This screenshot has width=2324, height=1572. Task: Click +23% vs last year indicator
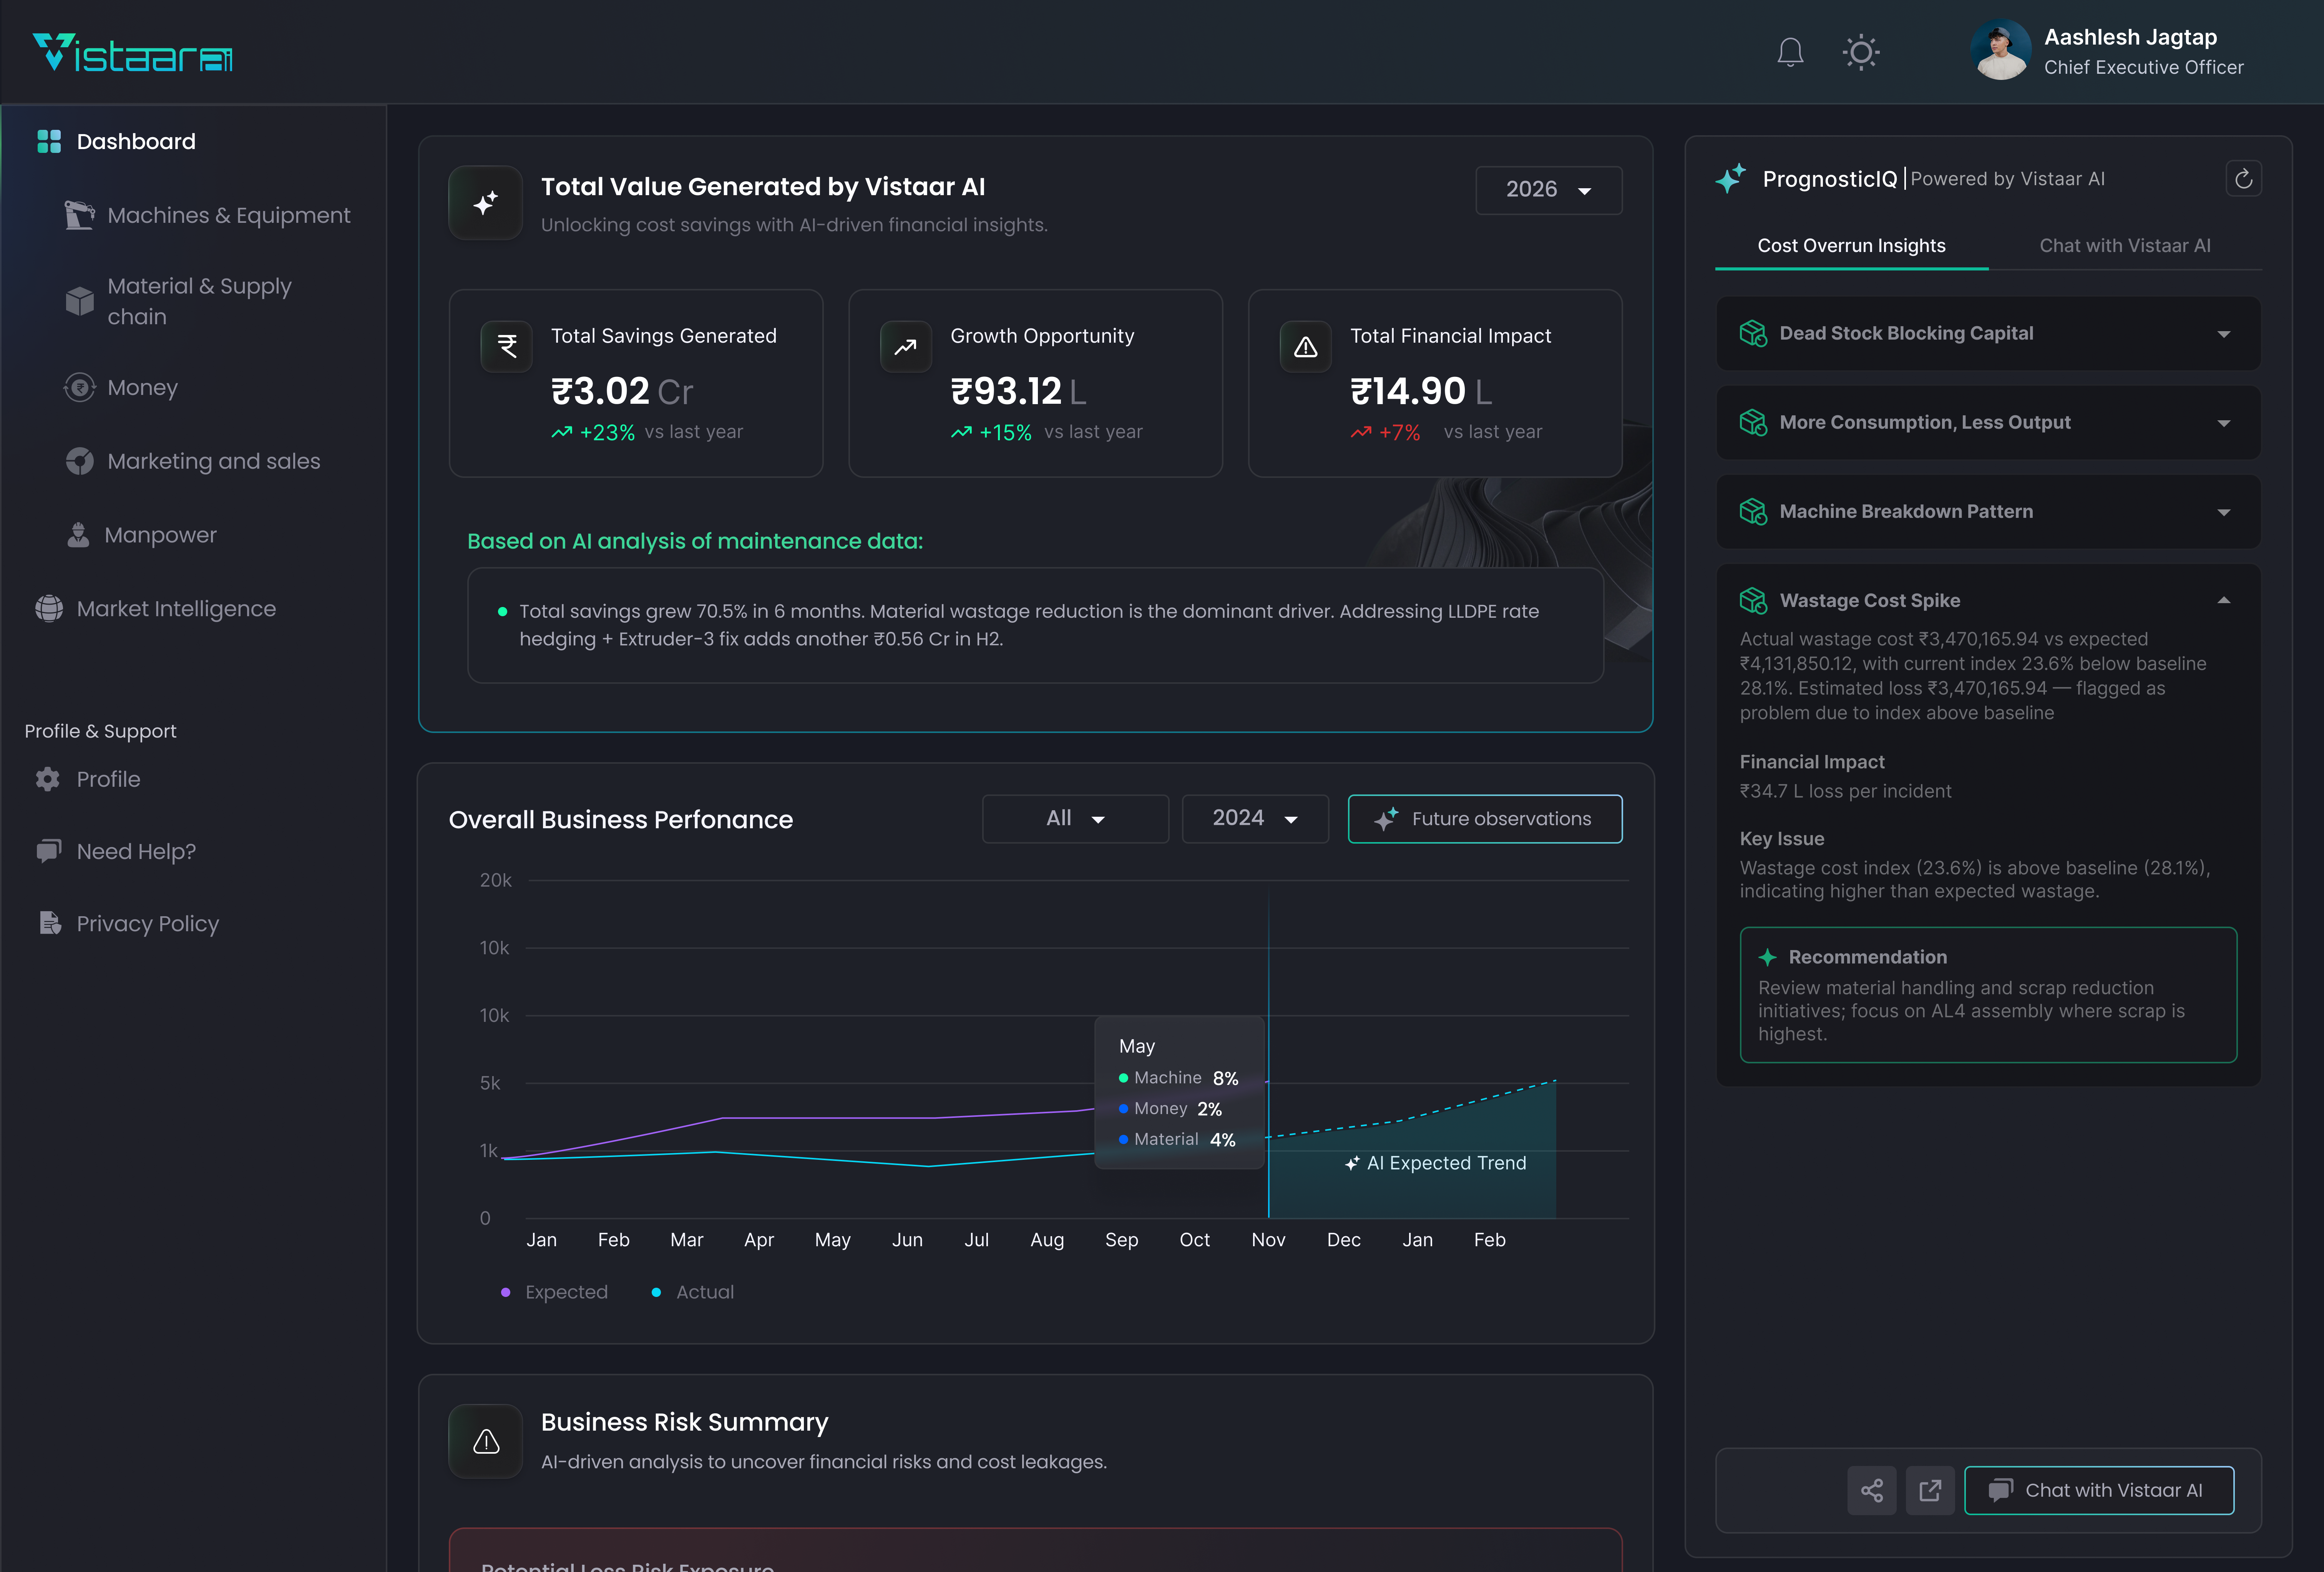(647, 432)
